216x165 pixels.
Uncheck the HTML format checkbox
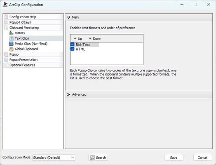coord(73,49)
